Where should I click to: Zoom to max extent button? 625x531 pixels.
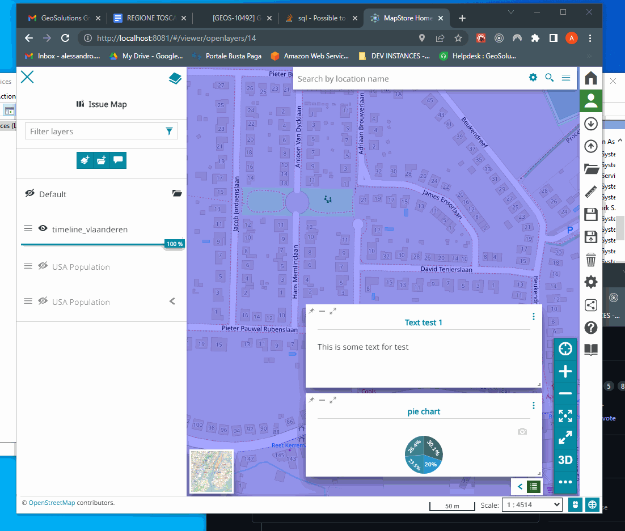(565, 416)
